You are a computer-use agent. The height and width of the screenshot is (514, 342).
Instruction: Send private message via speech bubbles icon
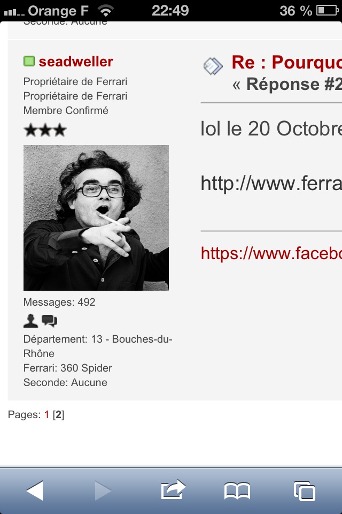(49, 321)
